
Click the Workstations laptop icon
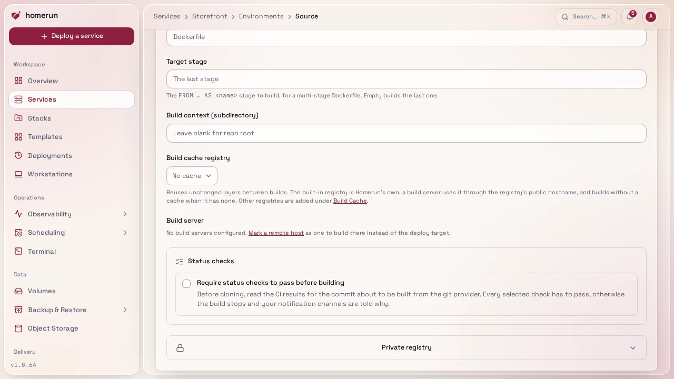[18, 174]
